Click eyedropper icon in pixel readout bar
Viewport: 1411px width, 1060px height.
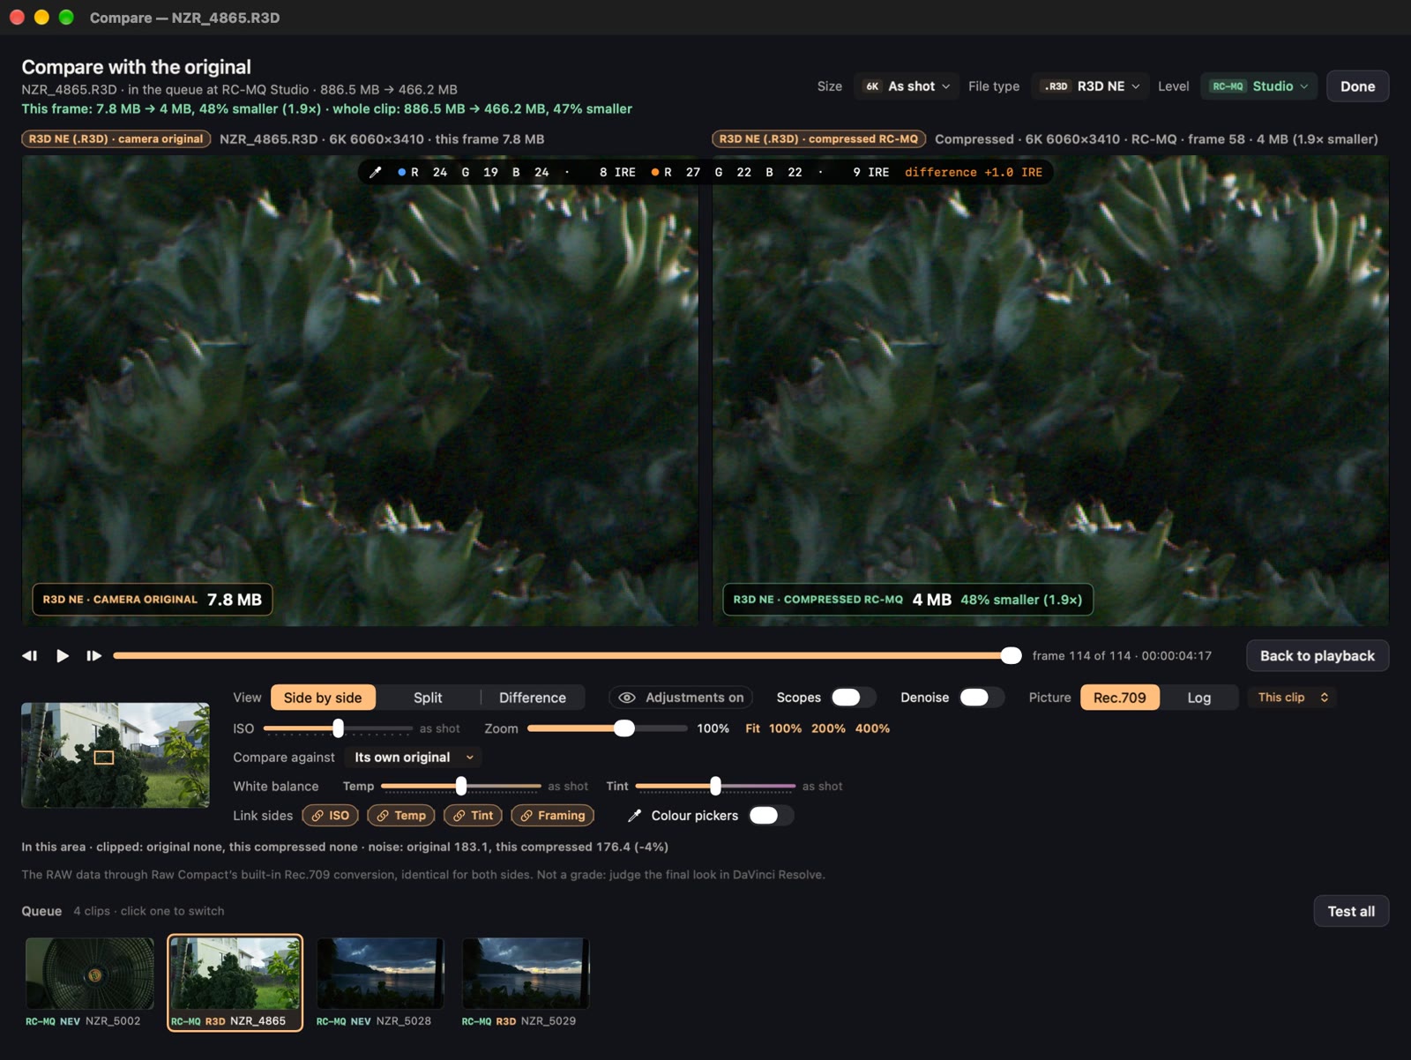coord(376,172)
